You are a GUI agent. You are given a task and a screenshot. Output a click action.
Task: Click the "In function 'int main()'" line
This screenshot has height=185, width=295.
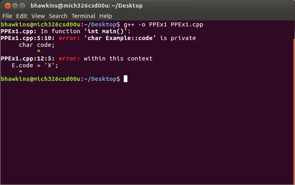pos(84,31)
